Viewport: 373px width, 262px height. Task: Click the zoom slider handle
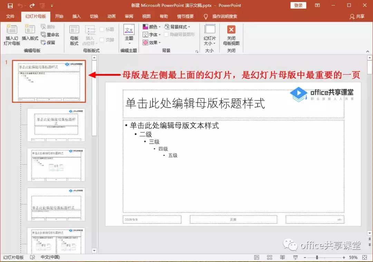(x=317, y=257)
